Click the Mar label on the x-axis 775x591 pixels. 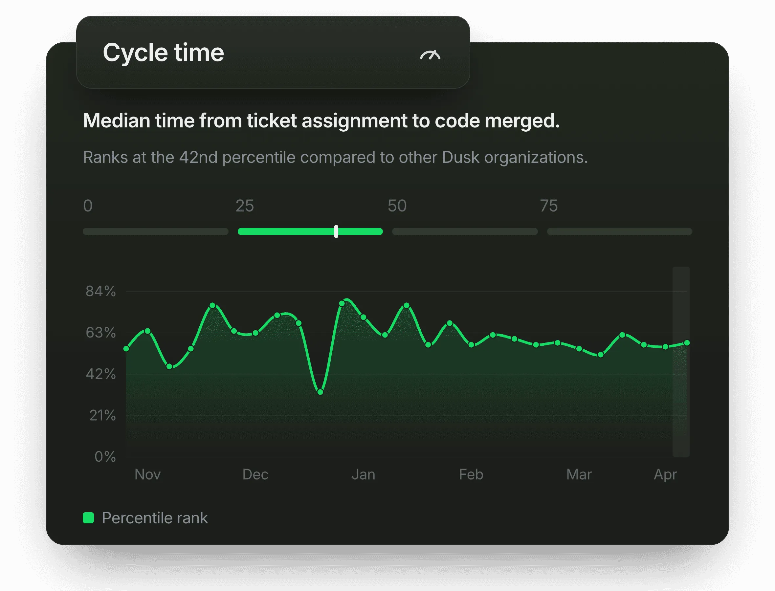tap(579, 474)
